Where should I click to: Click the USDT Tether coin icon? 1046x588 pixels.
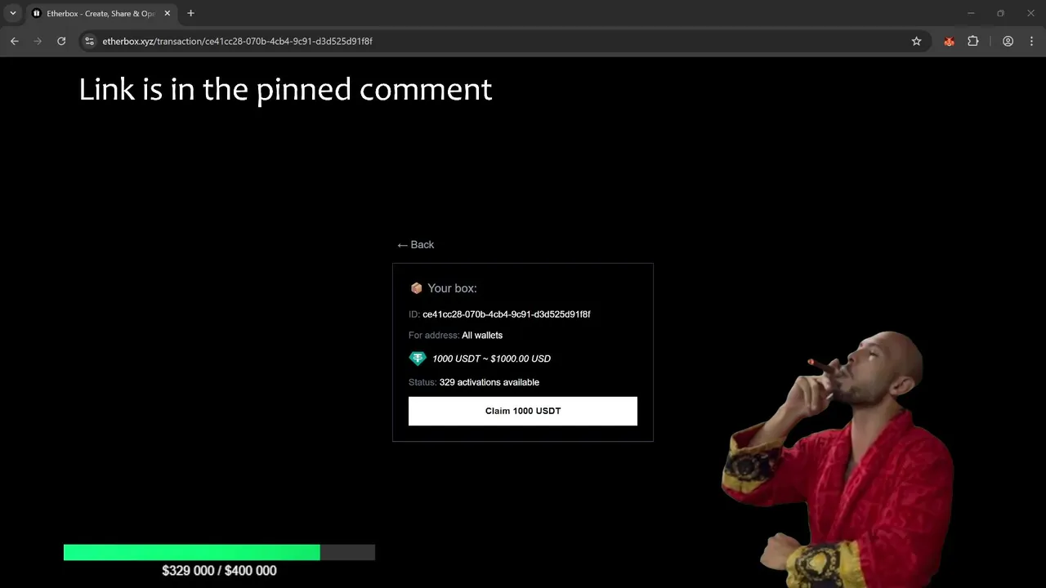point(418,359)
